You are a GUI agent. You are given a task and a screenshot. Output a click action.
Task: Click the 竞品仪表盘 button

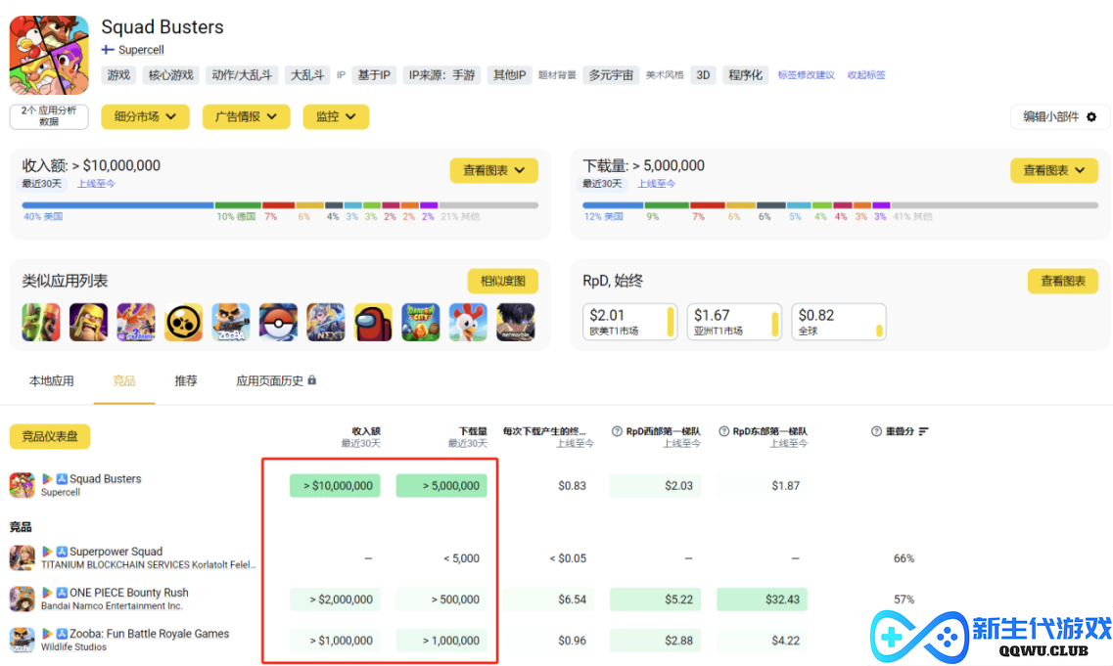[x=50, y=436]
